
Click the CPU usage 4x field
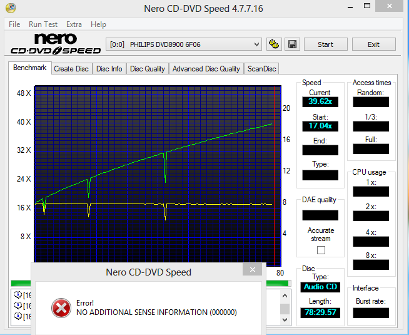point(371,242)
